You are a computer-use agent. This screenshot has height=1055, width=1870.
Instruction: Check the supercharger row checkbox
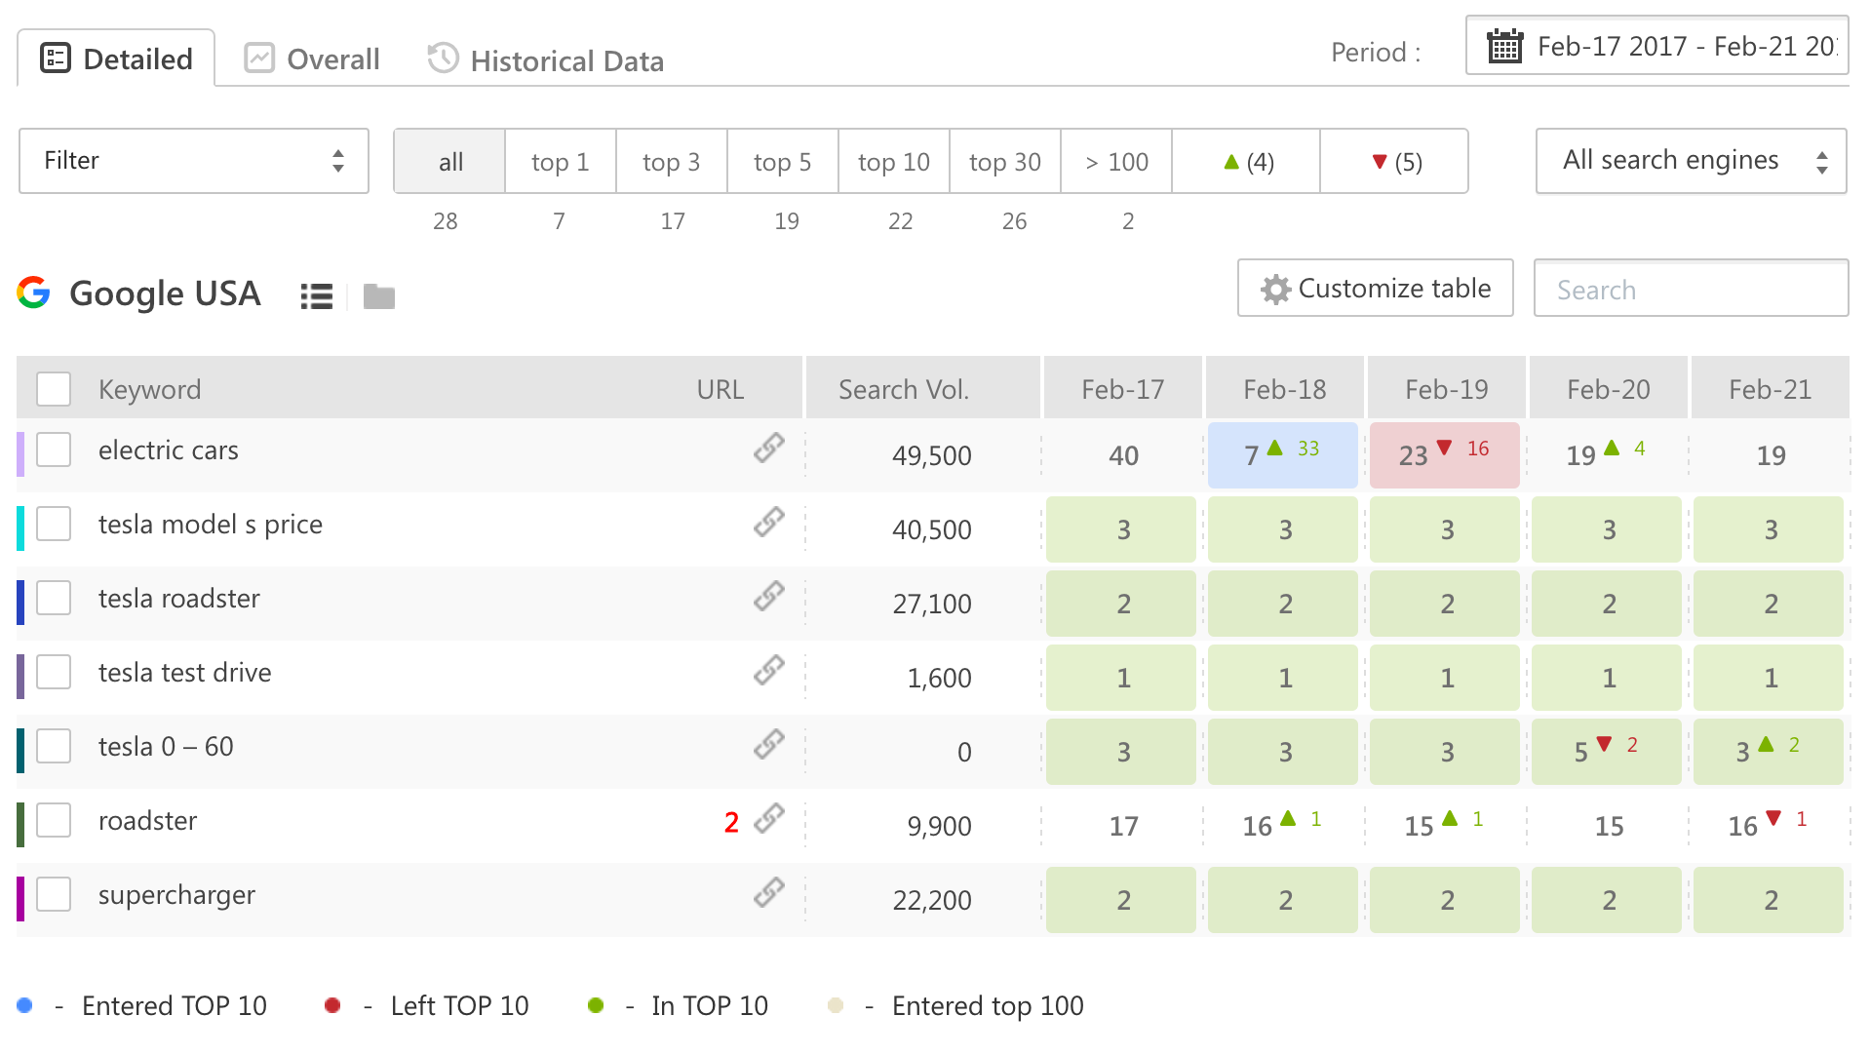point(54,894)
